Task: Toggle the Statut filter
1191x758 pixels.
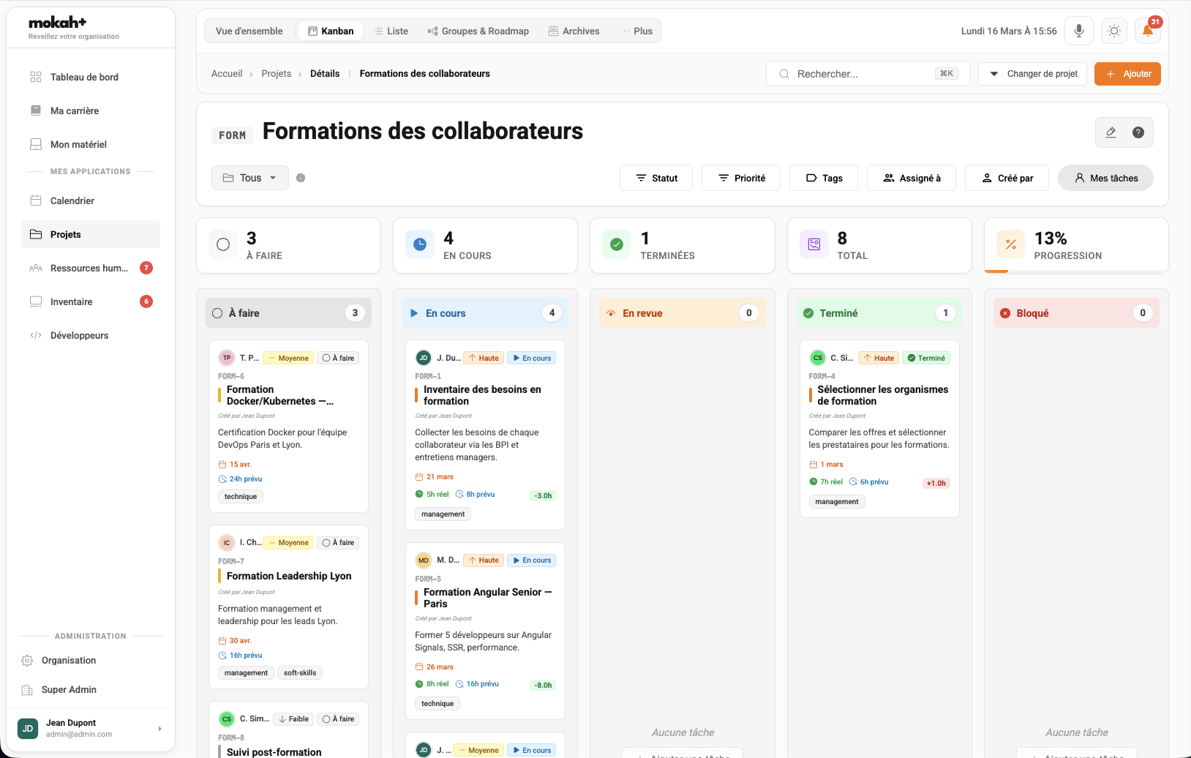Action: click(x=655, y=178)
